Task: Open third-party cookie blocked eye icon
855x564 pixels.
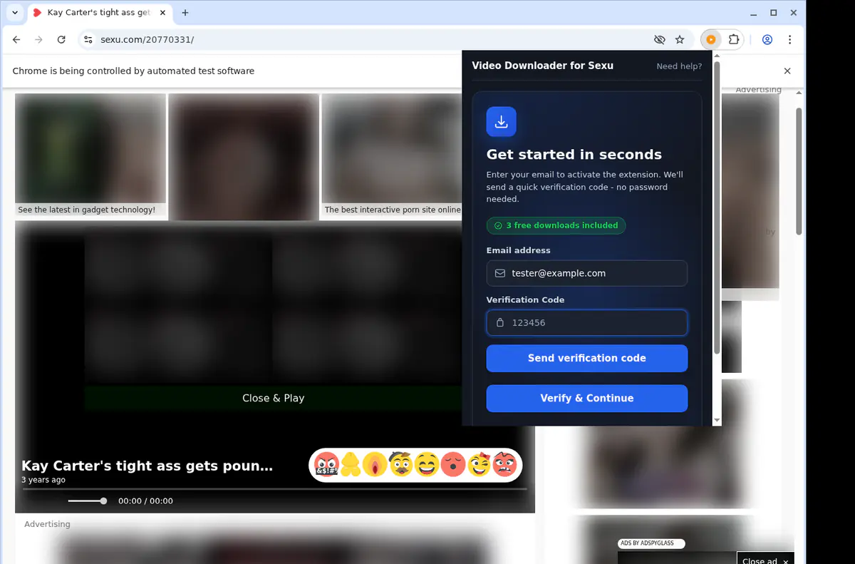Action: (659, 40)
